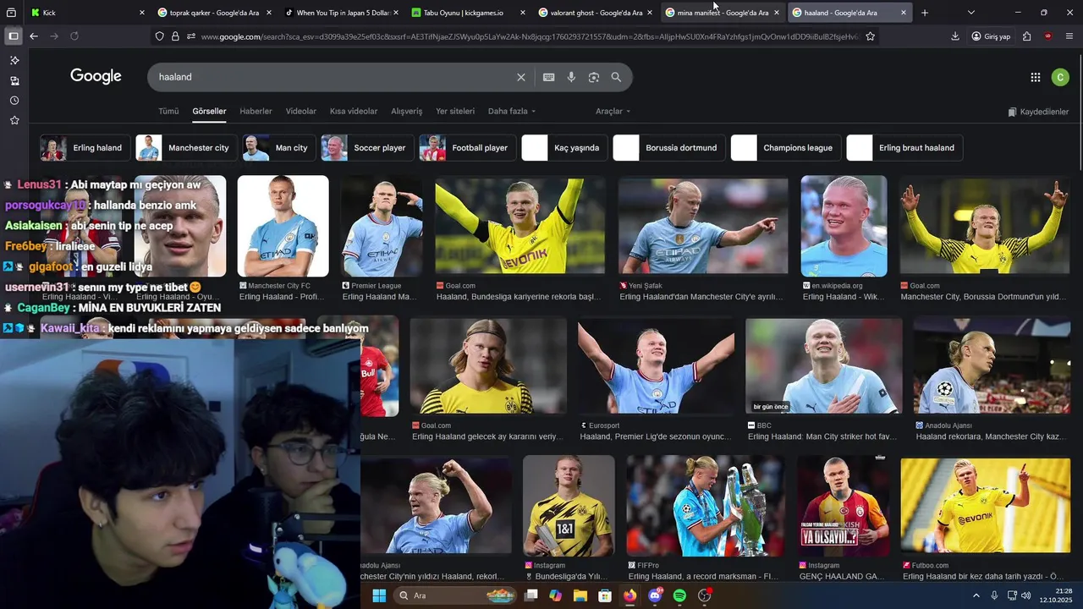Image resolution: width=1083 pixels, height=609 pixels.
Task: Expand the Araçlar tools dropdown
Action: pos(613,112)
